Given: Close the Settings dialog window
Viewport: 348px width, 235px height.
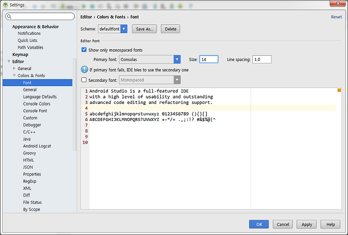Looking at the screenshot, I should click(338, 3).
